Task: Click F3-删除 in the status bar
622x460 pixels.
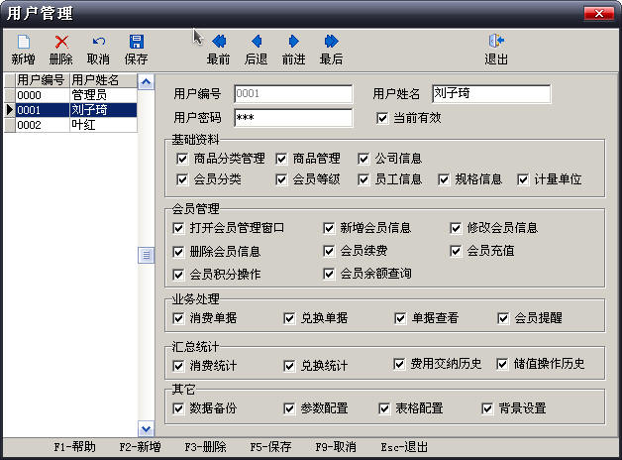Action: [205, 447]
